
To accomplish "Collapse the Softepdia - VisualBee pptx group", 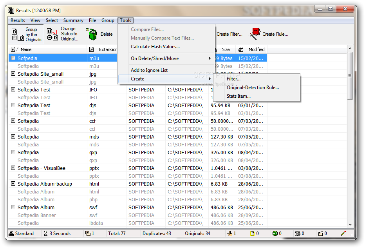I will click(13, 168).
